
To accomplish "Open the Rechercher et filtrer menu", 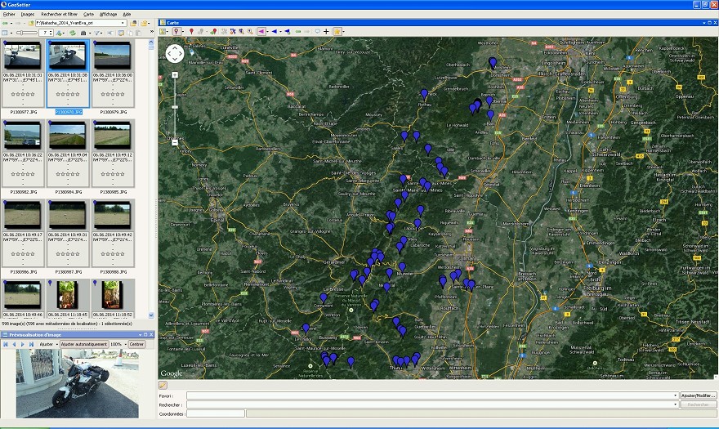I will 59,14.
